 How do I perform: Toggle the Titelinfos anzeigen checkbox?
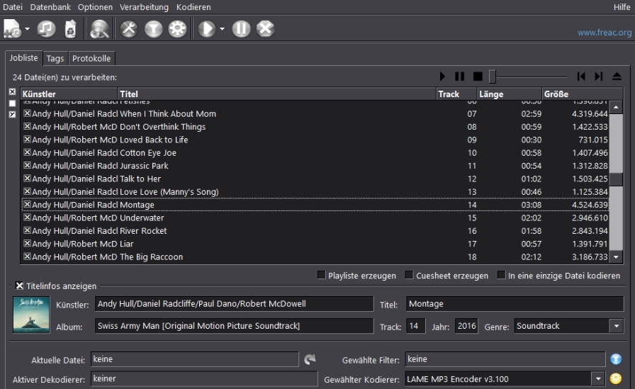19,286
